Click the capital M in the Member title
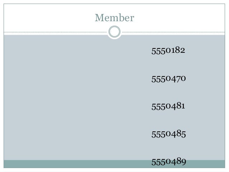229x172 pixels. tap(99, 18)
